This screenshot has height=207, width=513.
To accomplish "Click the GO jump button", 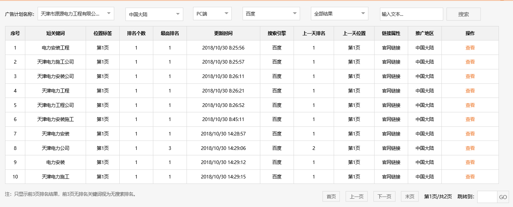I will click(503, 197).
